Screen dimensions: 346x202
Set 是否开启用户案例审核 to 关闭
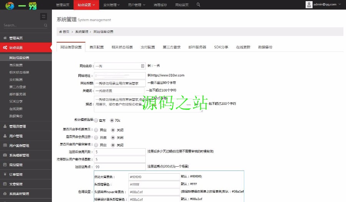coord(113,145)
